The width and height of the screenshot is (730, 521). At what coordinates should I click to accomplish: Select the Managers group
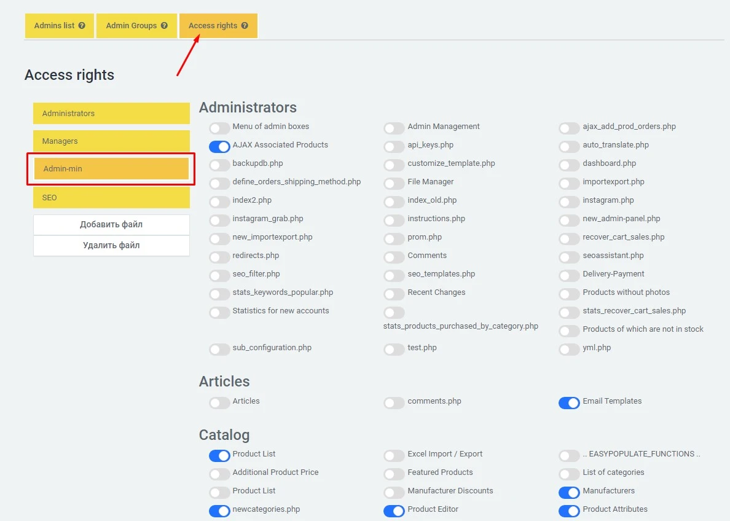(111, 141)
